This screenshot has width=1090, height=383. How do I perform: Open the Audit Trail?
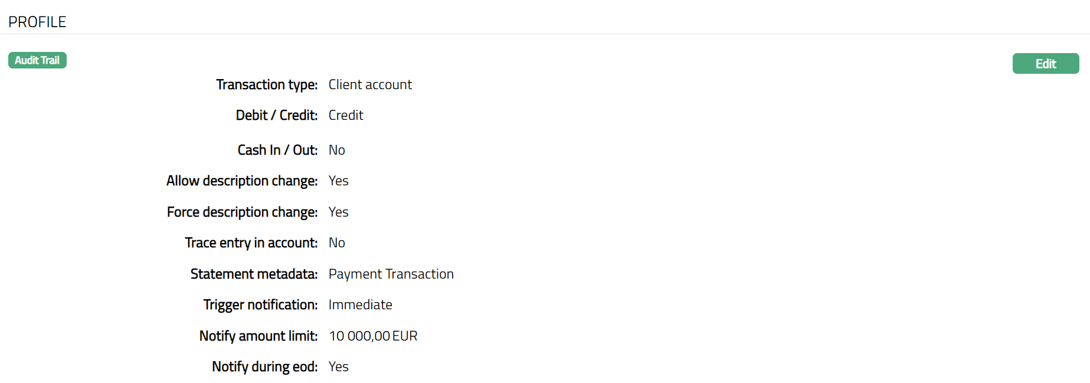pos(37,60)
